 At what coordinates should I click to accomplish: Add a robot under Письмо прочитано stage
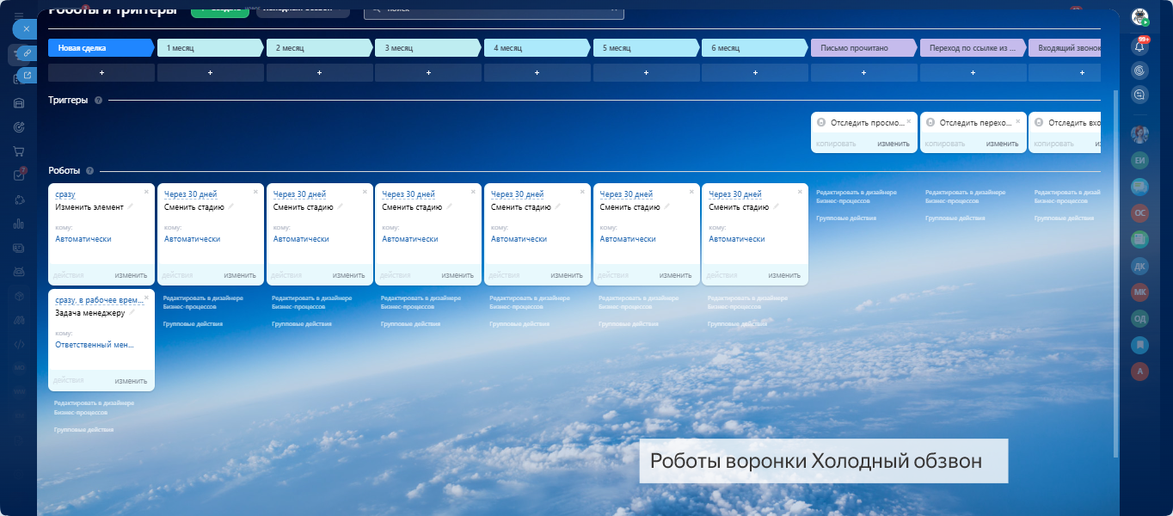(863, 73)
